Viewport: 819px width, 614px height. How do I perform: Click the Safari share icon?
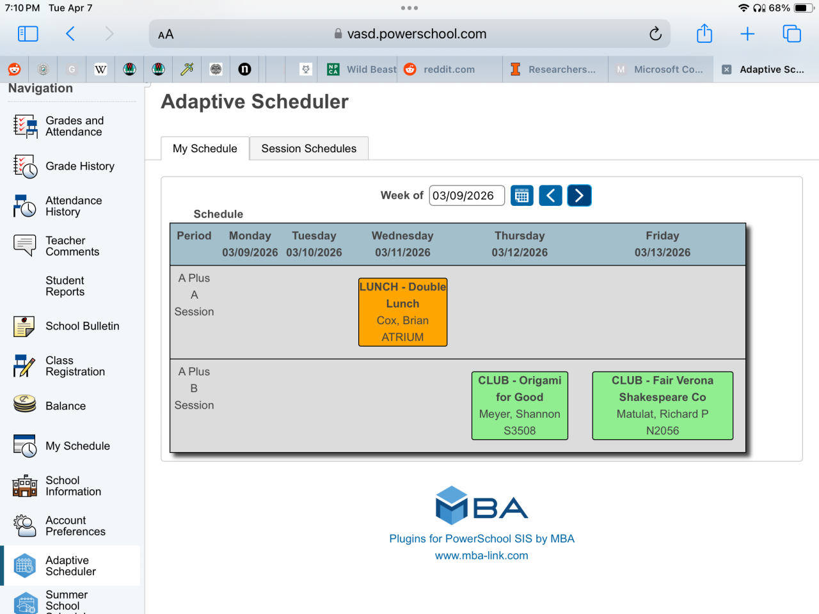(704, 34)
